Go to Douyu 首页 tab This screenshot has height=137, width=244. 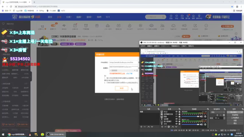[50, 17]
